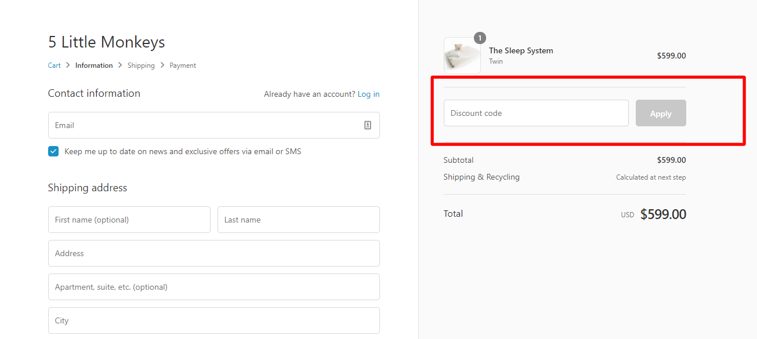Click the USD currency label
The width and height of the screenshot is (757, 339).
coord(628,215)
